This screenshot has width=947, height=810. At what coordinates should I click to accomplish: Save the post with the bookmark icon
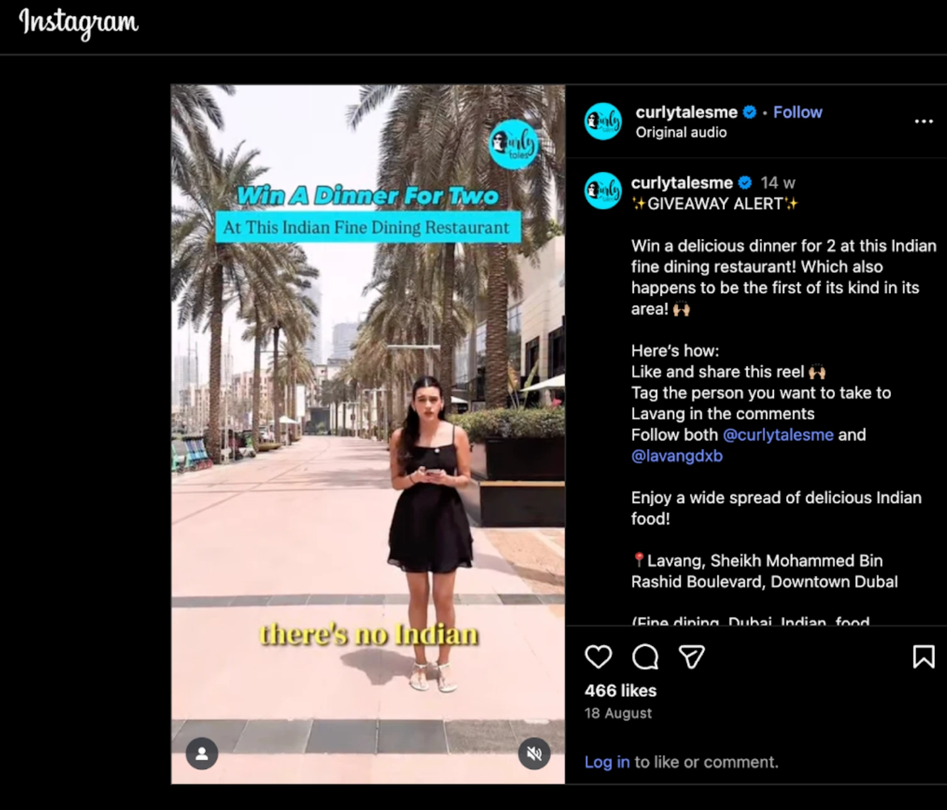pyautogui.click(x=923, y=657)
